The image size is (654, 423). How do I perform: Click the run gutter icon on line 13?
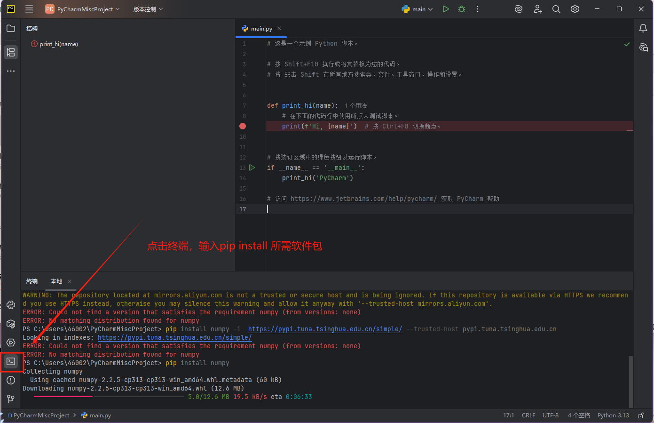coord(252,168)
